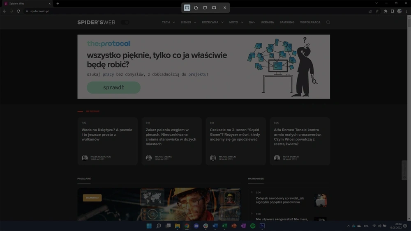Viewport: 411px width, 231px height.
Task: Open Slack from the taskbar
Action: click(206, 226)
